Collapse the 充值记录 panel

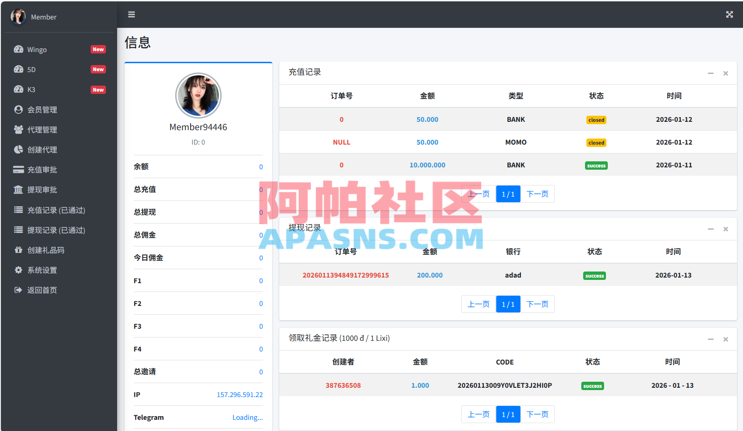tap(710, 73)
